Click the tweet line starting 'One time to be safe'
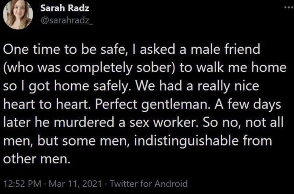Viewport: 294px width, 194px height. pos(132,49)
